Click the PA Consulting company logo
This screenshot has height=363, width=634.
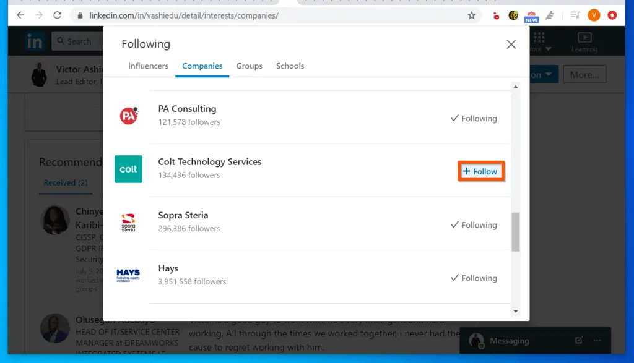128,115
